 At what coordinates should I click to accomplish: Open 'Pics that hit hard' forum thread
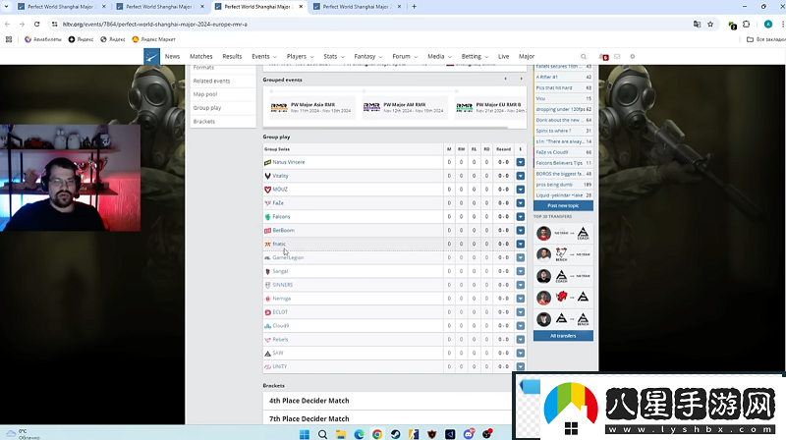[x=554, y=87]
